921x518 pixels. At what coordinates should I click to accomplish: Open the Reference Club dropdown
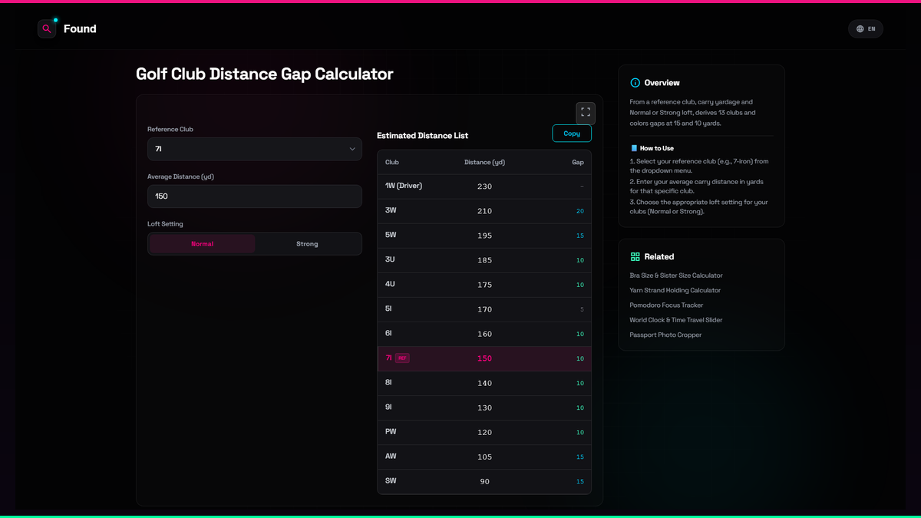point(255,149)
